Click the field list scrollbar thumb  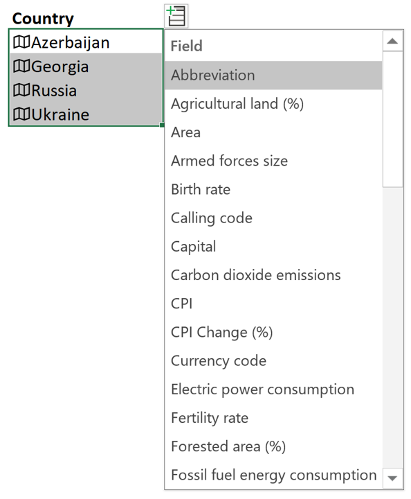point(392,119)
